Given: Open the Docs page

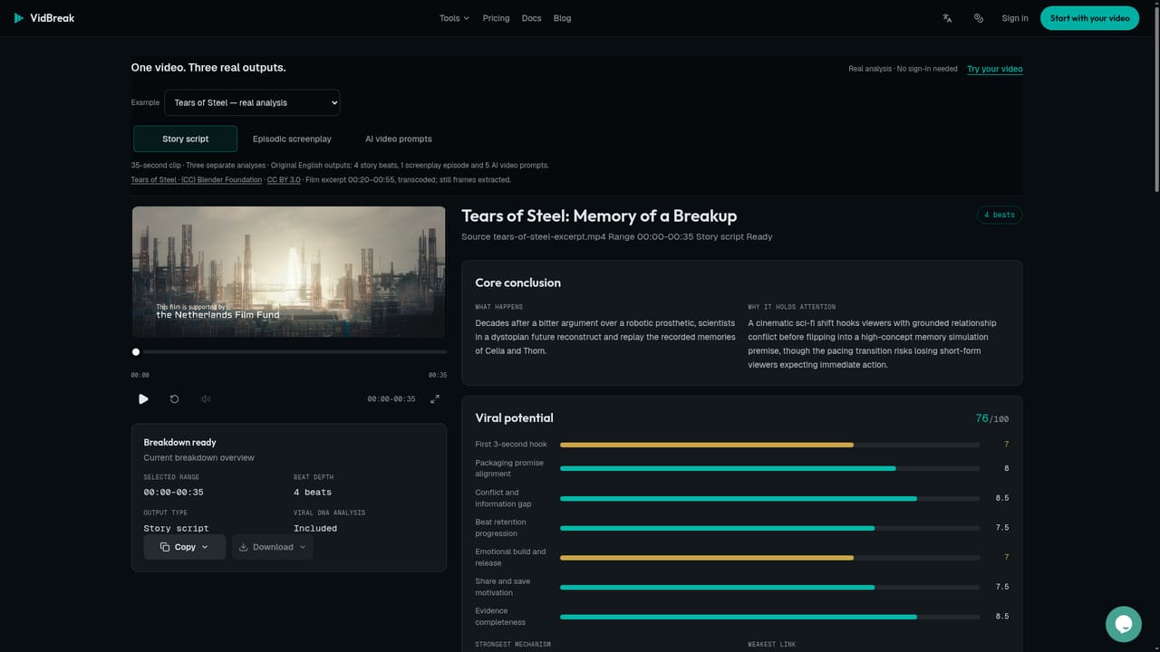Looking at the screenshot, I should coord(531,18).
